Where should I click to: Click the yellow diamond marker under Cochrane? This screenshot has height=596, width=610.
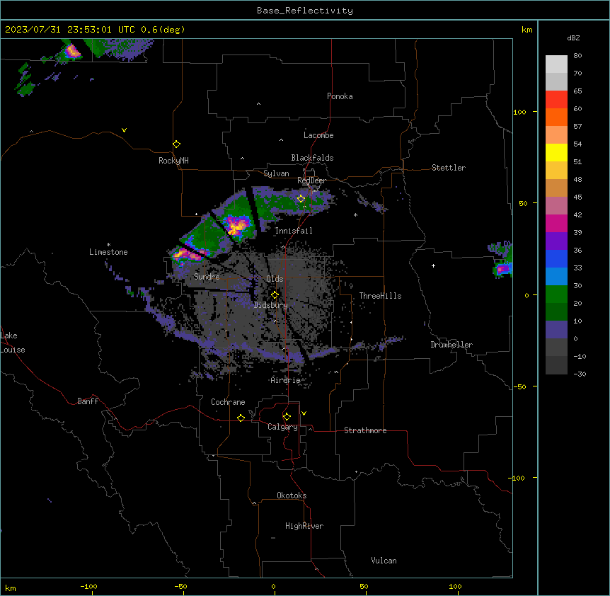pyautogui.click(x=241, y=418)
